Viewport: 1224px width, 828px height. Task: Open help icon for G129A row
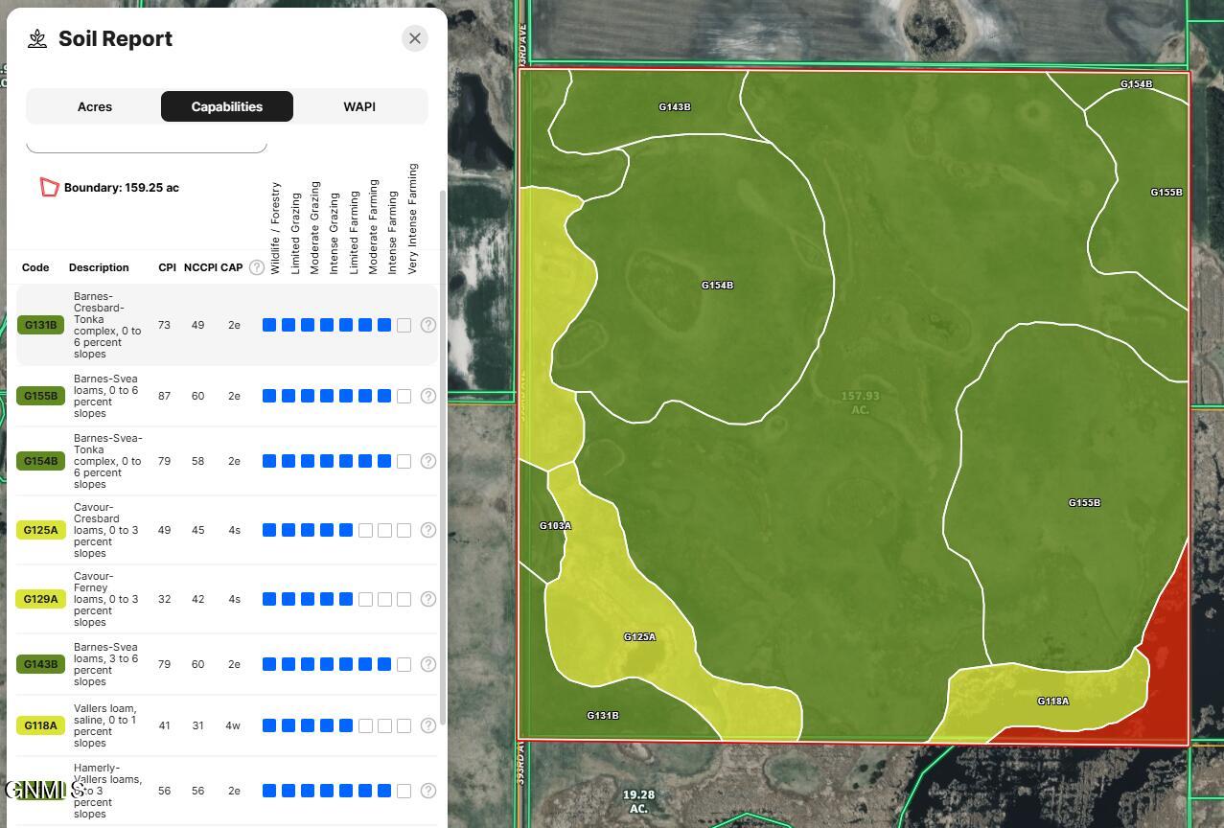pyautogui.click(x=428, y=599)
